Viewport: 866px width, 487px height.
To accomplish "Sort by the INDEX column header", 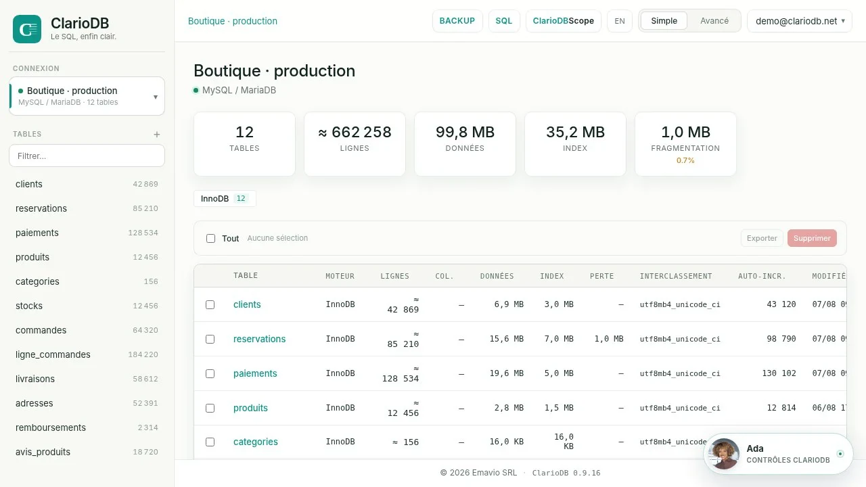I will 552,276.
